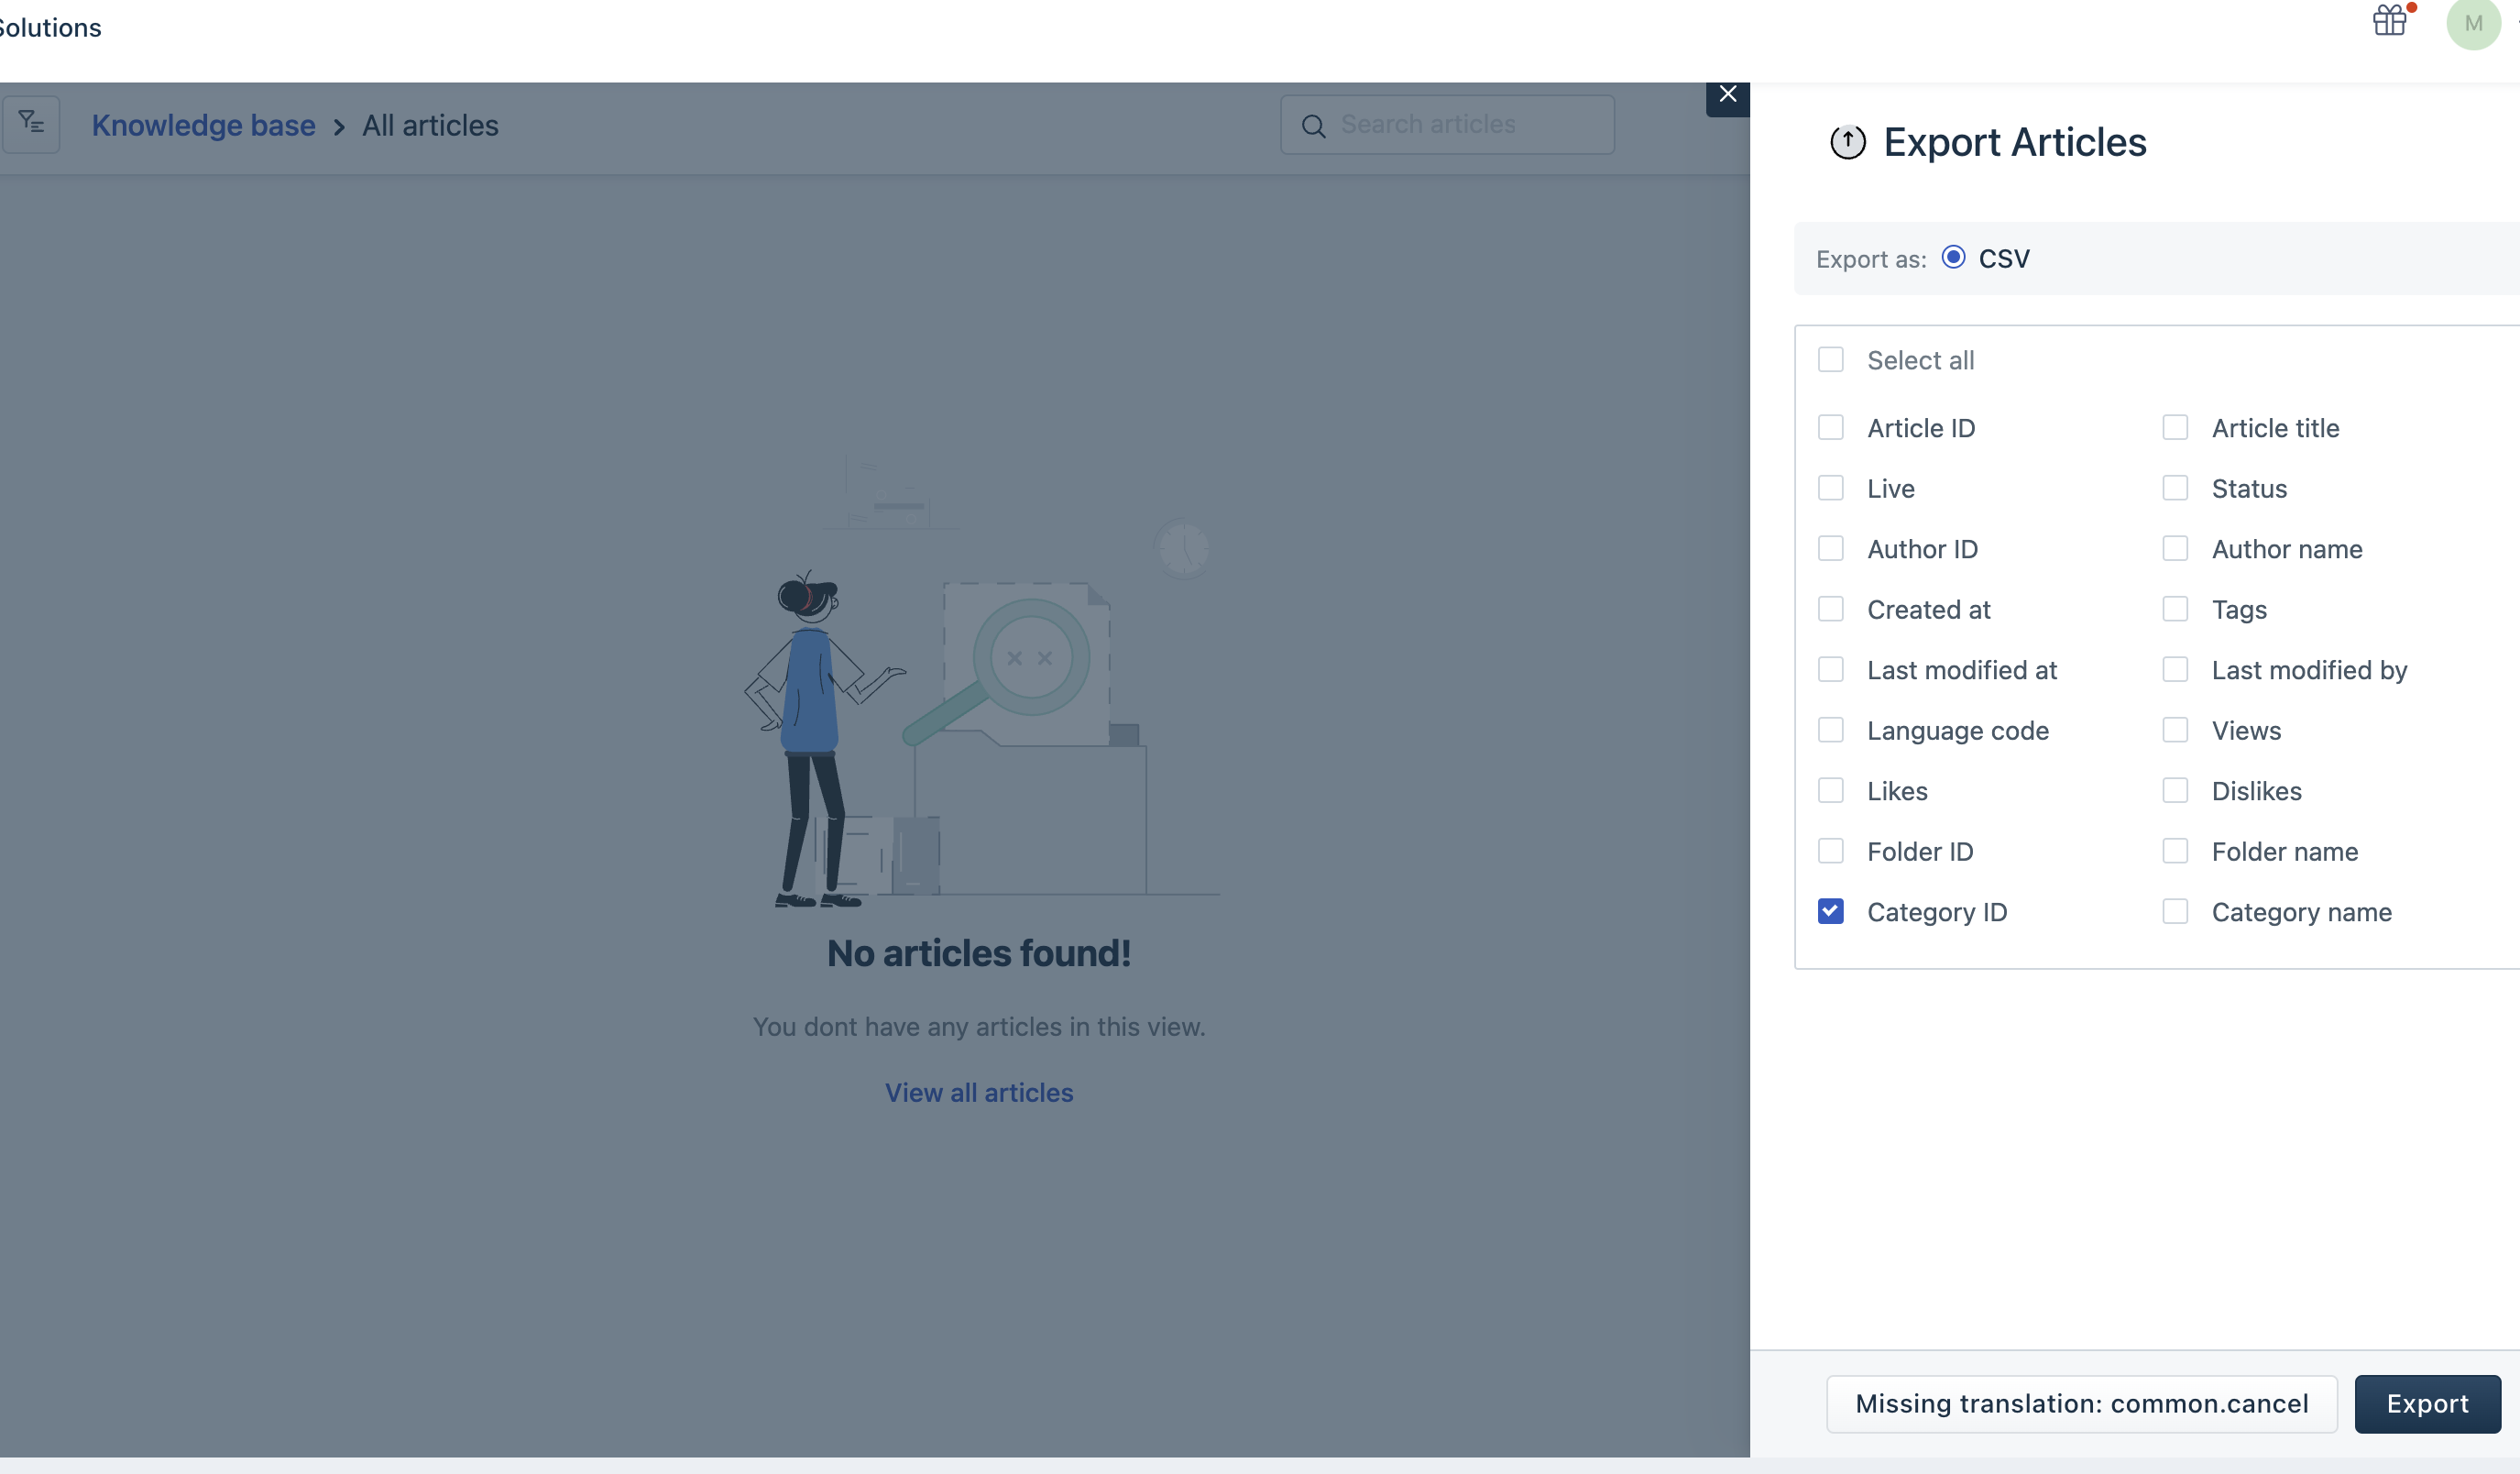2520x1474 pixels.
Task: Select the Folder name checkbox
Action: (2175, 851)
